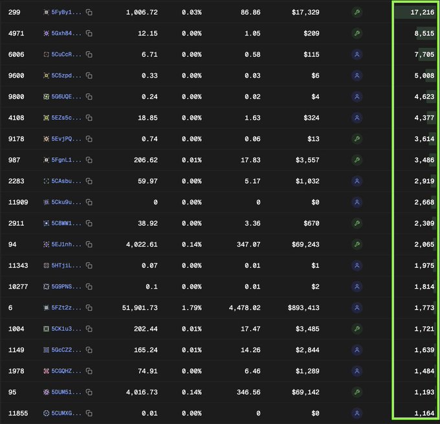Copy the 5CGQHZ... address

pos(89,371)
